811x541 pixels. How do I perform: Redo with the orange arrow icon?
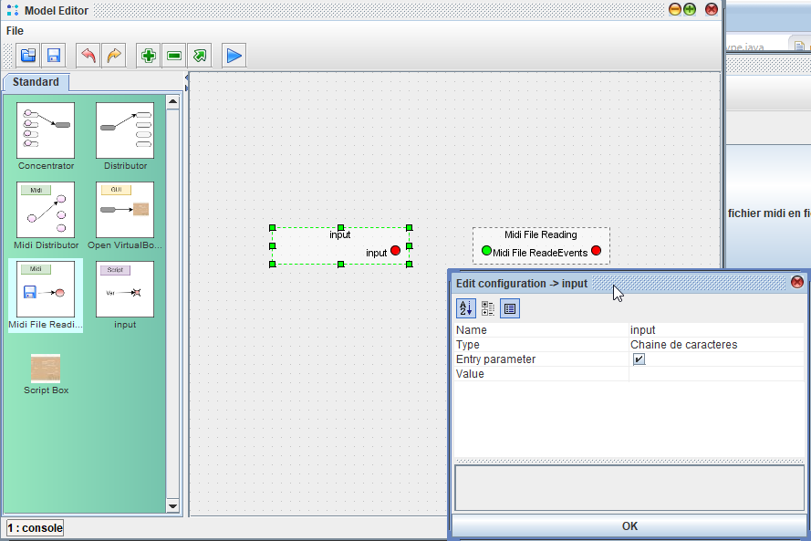[114, 56]
